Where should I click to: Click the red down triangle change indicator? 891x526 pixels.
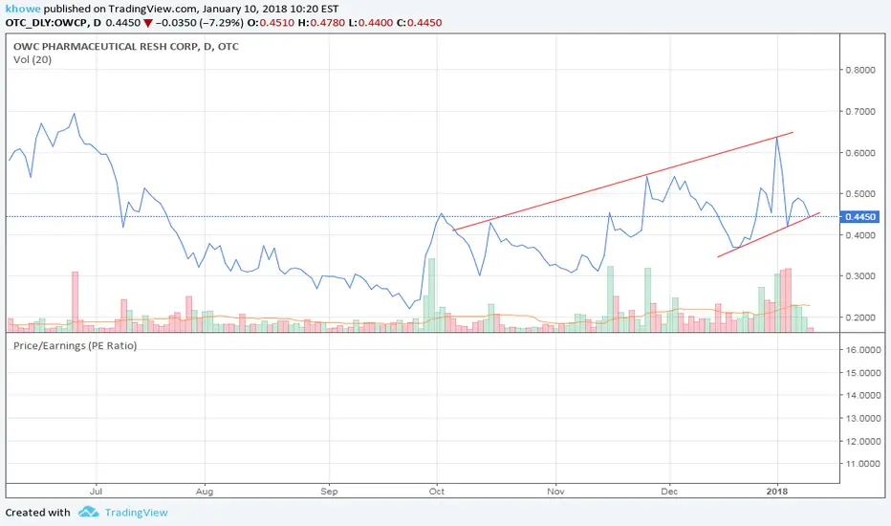click(148, 23)
